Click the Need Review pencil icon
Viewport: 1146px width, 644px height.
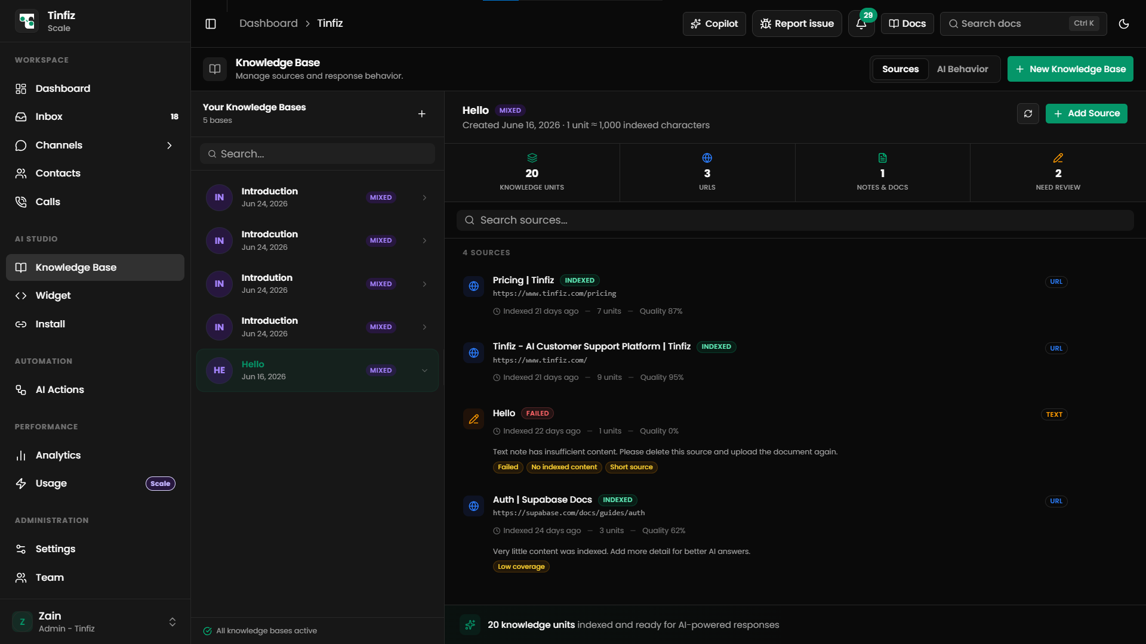tap(1058, 158)
